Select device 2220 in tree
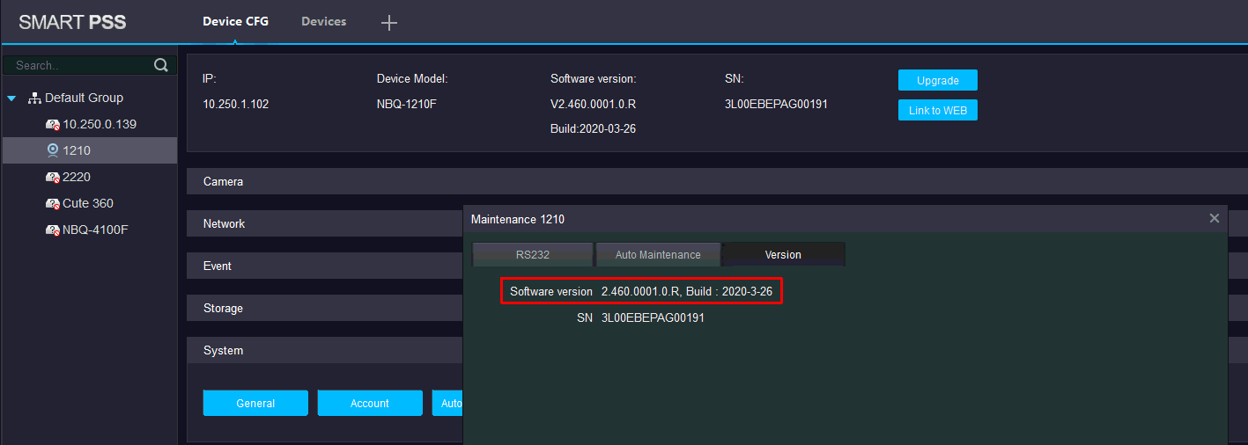This screenshot has height=445, width=1248. tap(77, 177)
